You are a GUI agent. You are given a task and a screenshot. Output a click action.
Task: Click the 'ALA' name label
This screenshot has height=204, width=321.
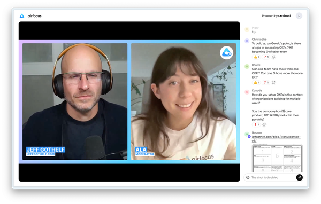141,150
